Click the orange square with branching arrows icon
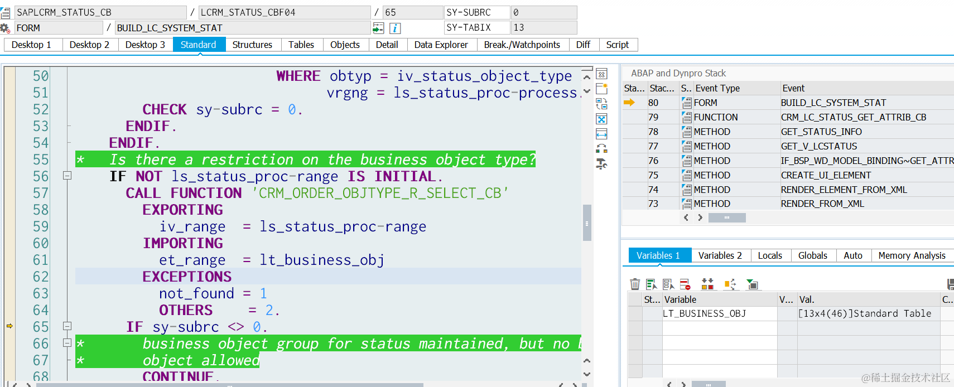The height and width of the screenshot is (387, 954). click(730, 284)
